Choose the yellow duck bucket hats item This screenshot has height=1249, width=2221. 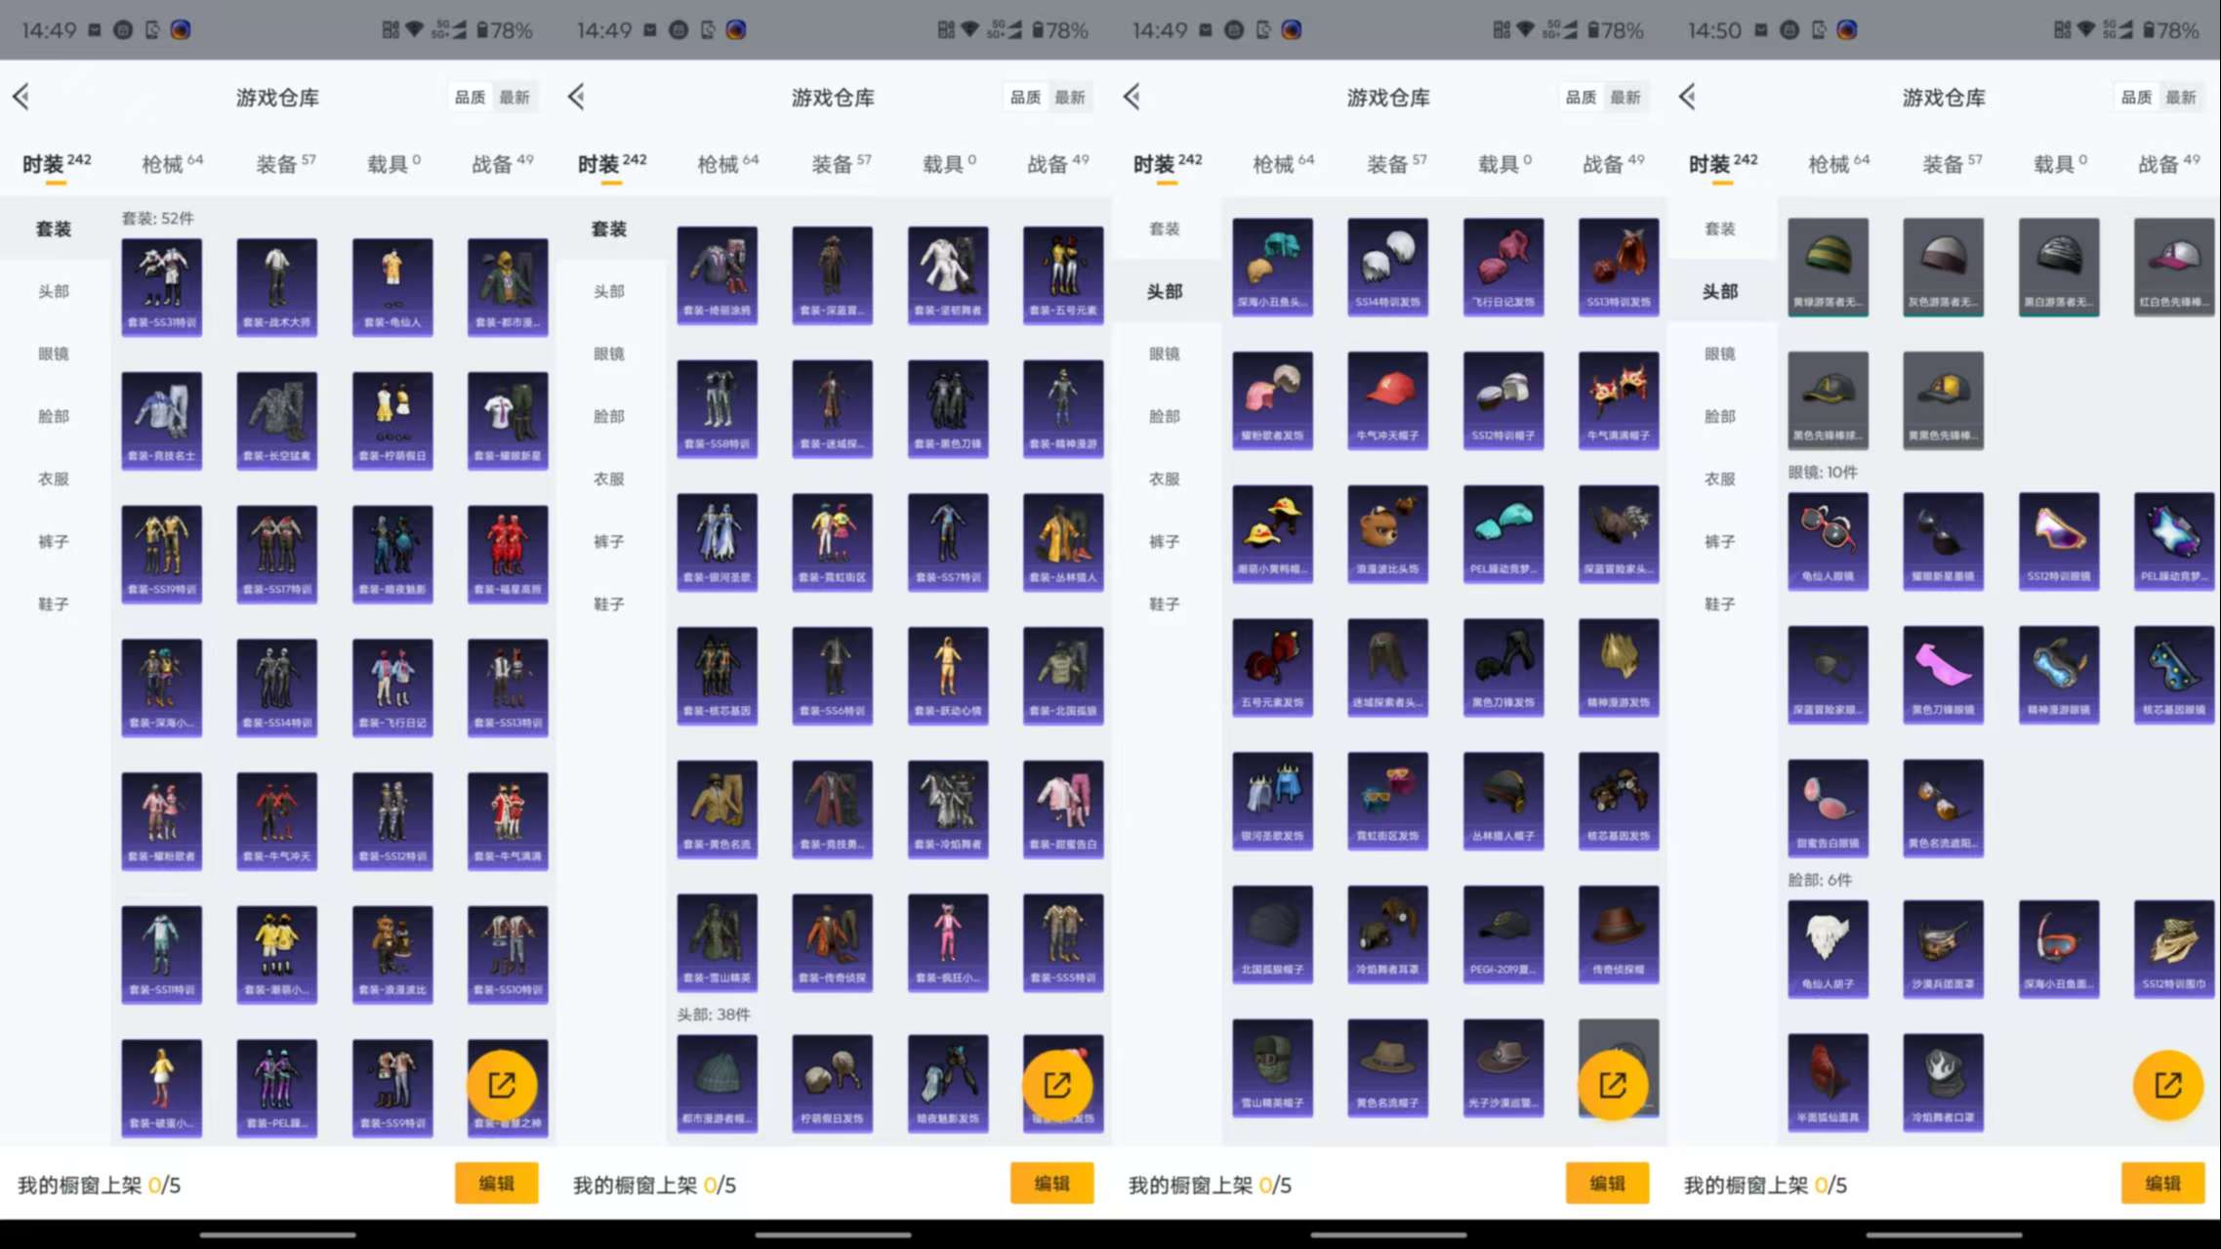point(1272,533)
